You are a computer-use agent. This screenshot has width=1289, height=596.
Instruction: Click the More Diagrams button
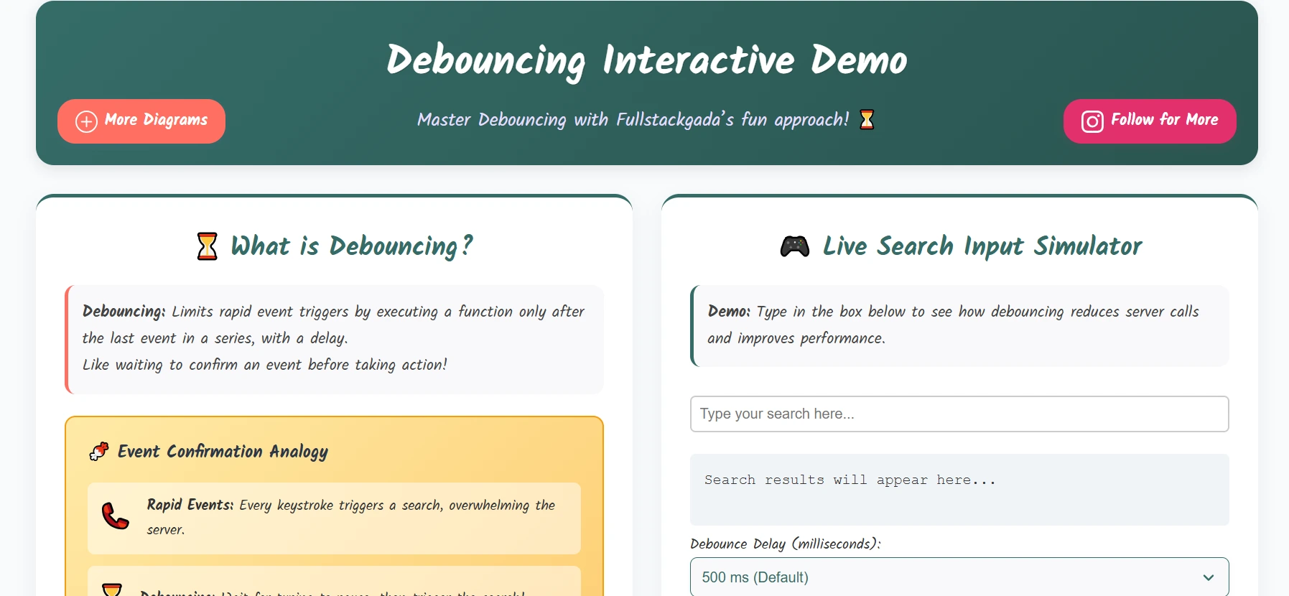141,121
